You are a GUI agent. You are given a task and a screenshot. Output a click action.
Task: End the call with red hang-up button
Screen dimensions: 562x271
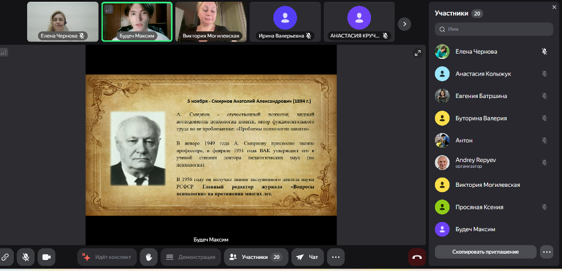point(417,257)
